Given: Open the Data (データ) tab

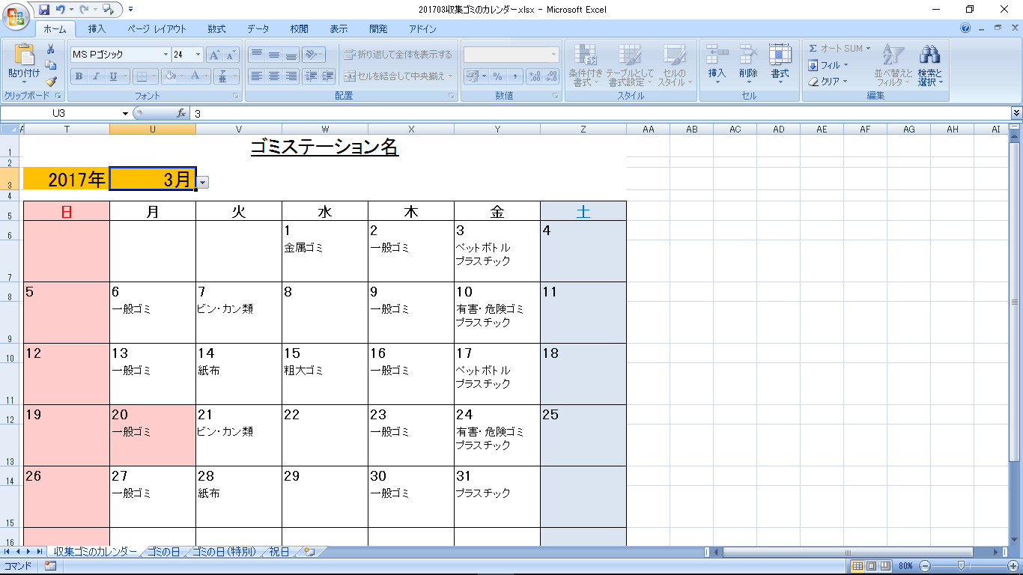Looking at the screenshot, I should [x=258, y=29].
